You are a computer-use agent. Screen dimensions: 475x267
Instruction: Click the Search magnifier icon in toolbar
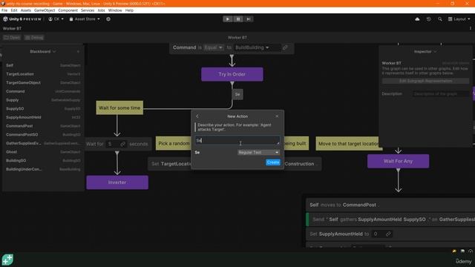click(x=440, y=19)
